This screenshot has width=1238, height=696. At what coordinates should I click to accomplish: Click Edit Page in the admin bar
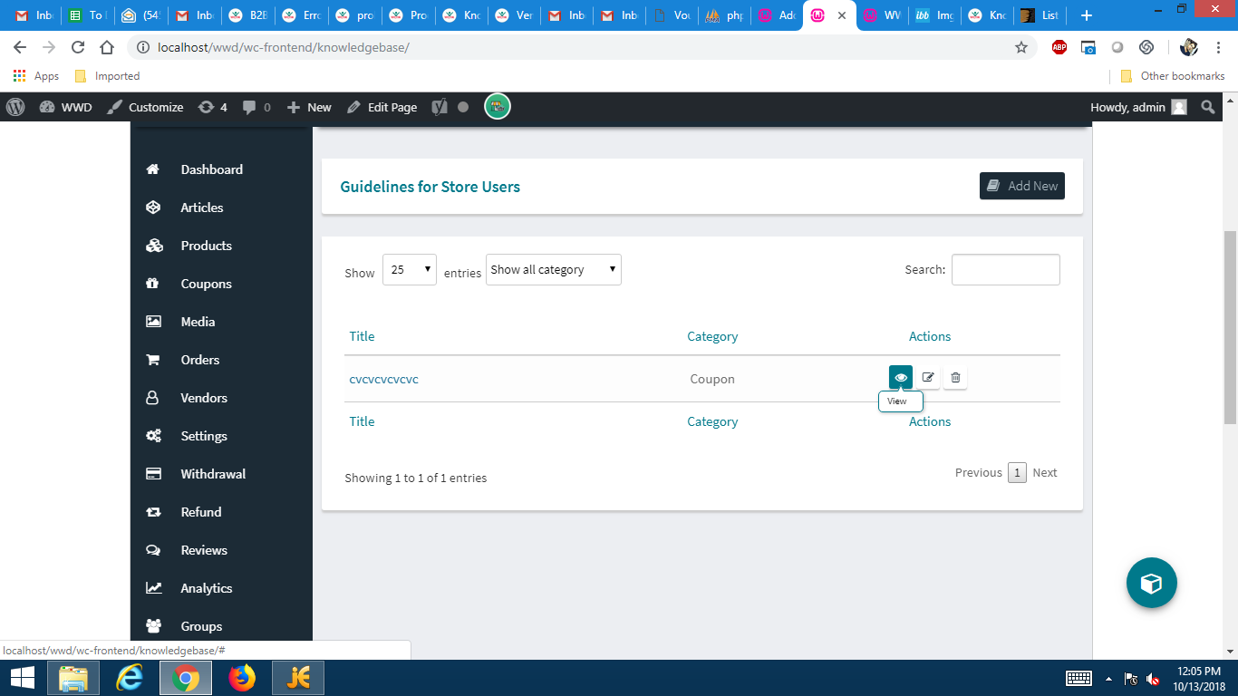coord(382,107)
